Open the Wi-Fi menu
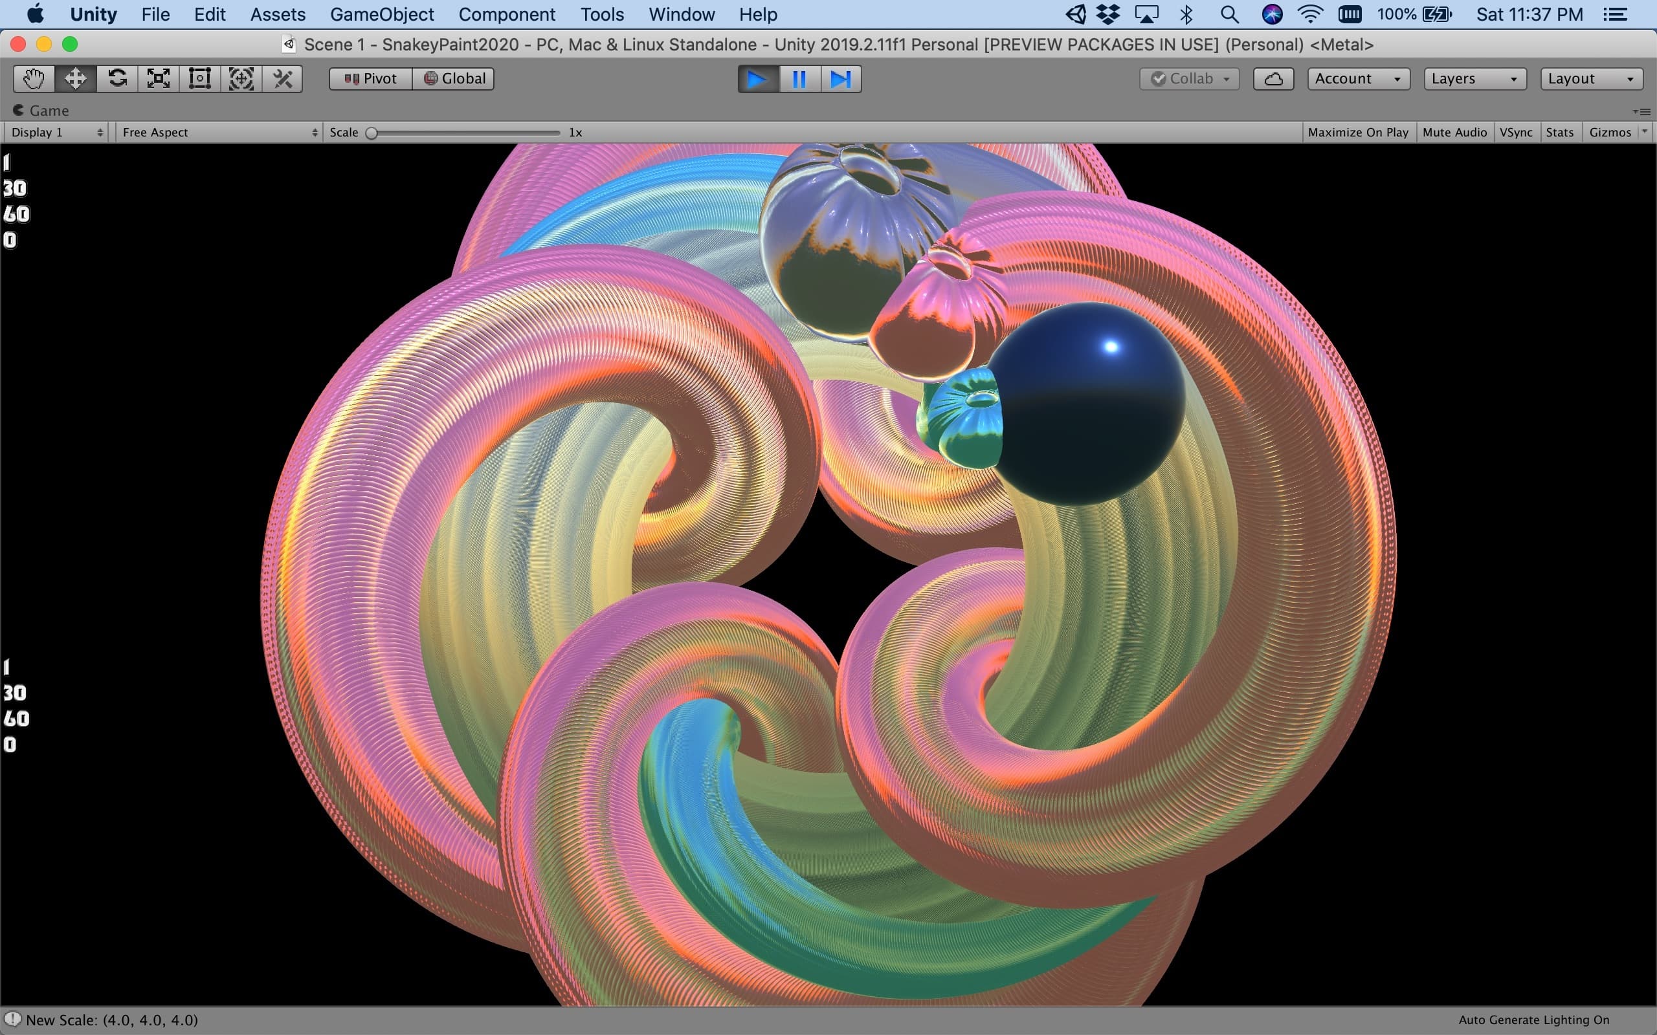This screenshot has width=1657, height=1035. tap(1310, 14)
